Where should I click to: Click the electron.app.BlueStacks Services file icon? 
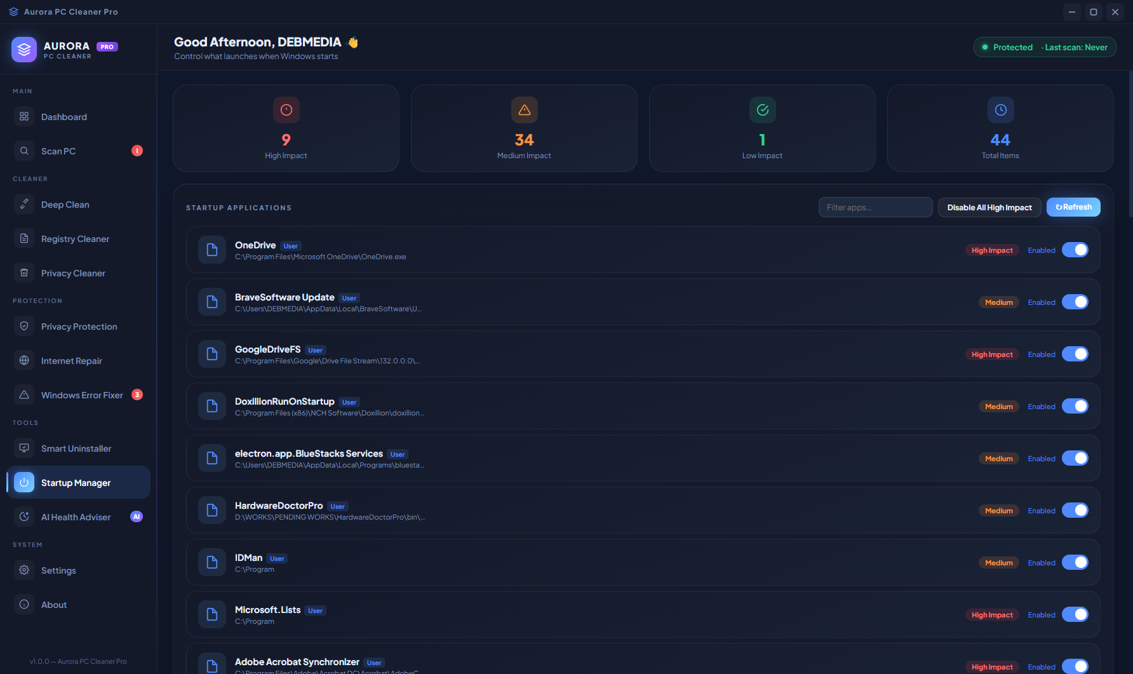click(212, 458)
